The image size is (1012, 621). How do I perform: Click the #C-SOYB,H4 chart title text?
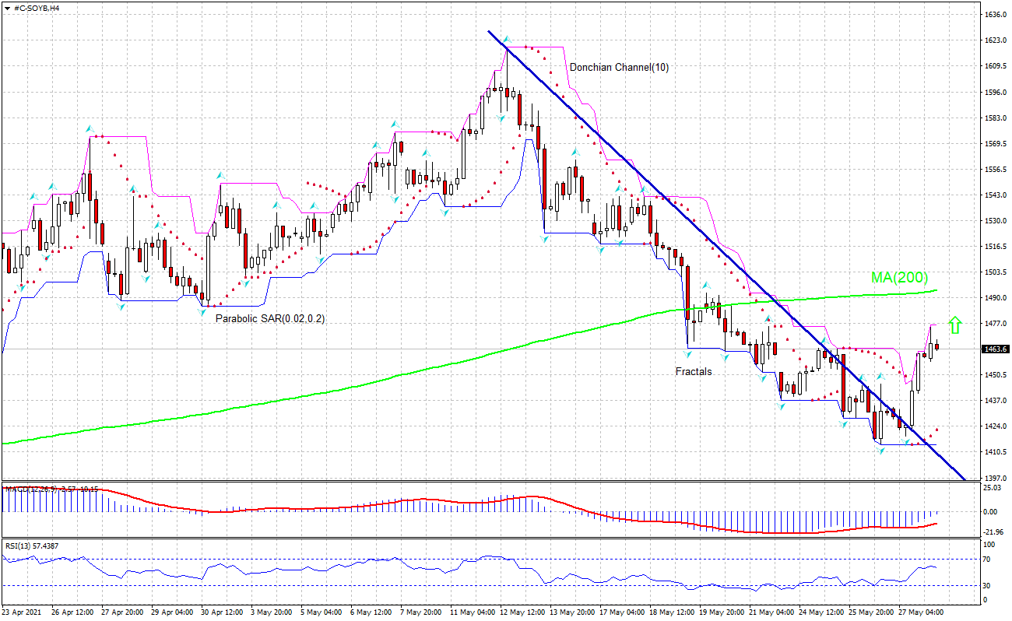point(37,7)
